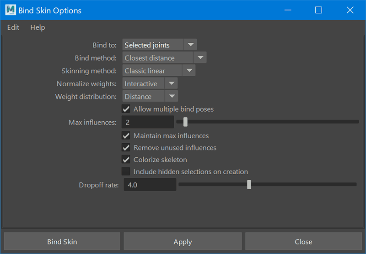Click the Max influences slider handle

coord(185,122)
